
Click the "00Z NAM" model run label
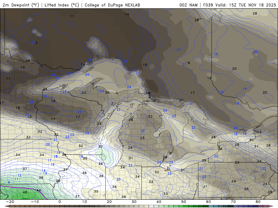pyautogui.click(x=188, y=5)
